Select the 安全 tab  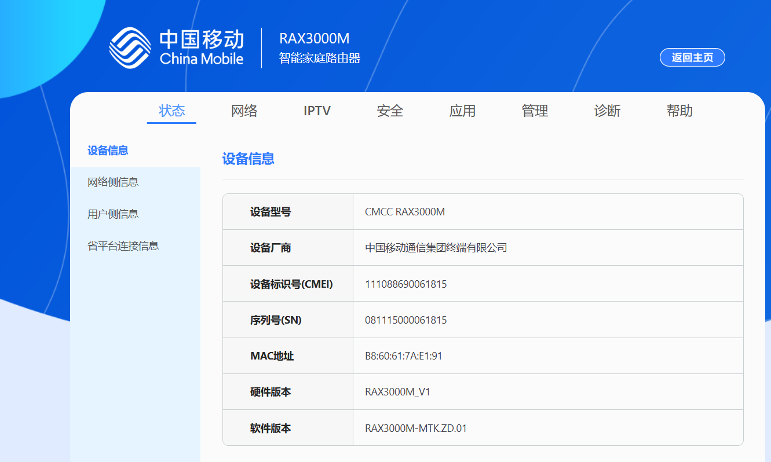pyautogui.click(x=389, y=111)
